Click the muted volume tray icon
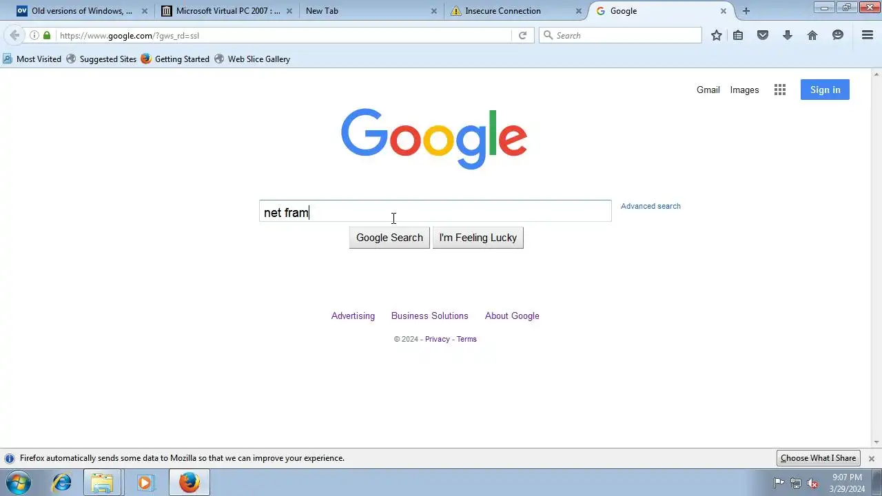 [813, 483]
